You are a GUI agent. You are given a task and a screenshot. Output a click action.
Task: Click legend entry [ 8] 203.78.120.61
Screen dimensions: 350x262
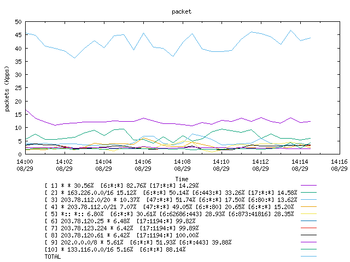121,235
